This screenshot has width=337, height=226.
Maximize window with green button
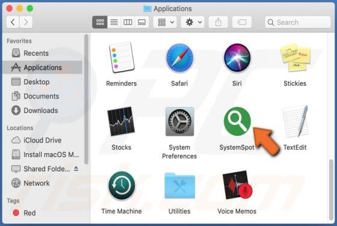tap(30, 8)
